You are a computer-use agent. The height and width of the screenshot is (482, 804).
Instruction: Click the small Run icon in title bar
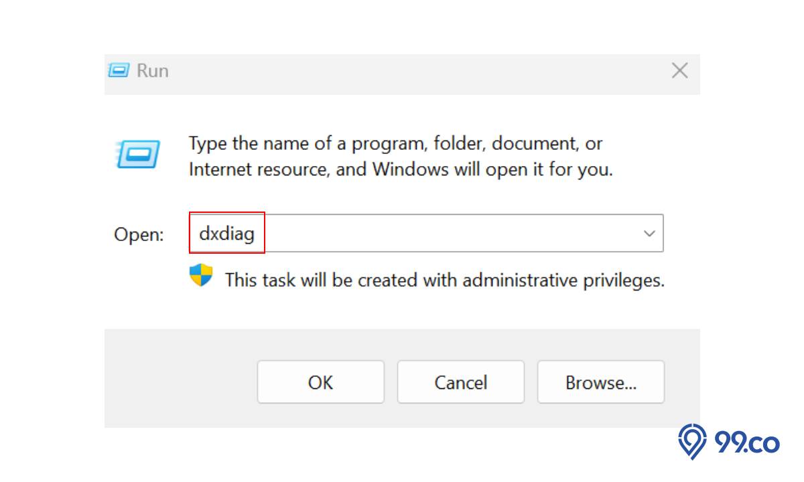point(119,70)
